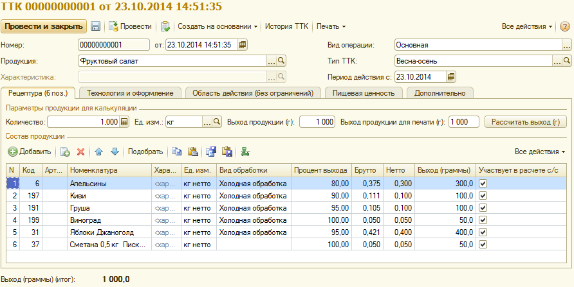Select Сметана 0,5 кг row name
574x287 pixels.
(x=109, y=245)
